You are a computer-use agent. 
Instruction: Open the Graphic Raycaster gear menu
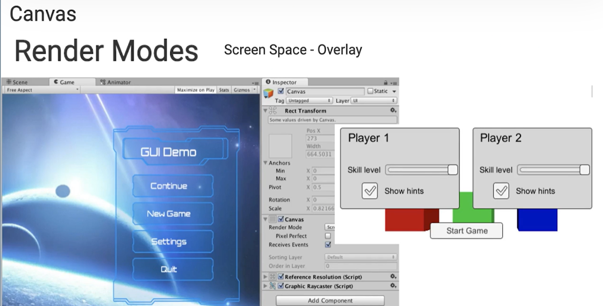[393, 286]
